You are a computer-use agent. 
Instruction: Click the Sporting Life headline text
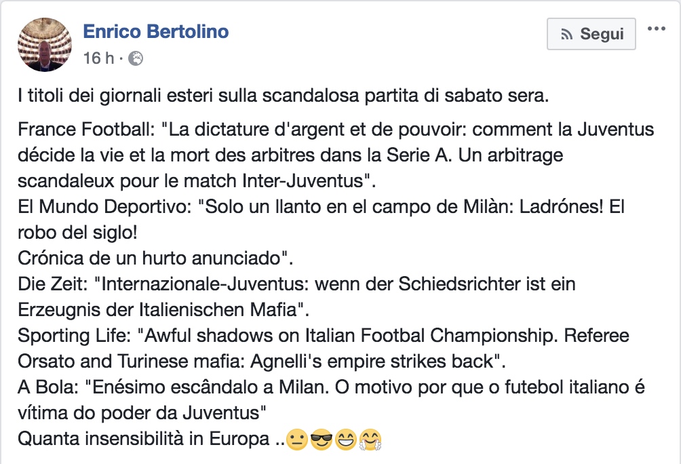click(324, 336)
